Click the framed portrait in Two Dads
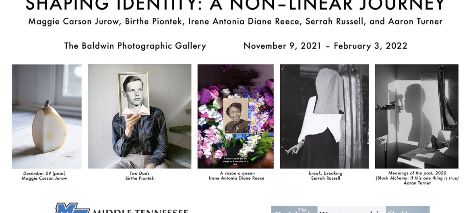 coord(134,94)
